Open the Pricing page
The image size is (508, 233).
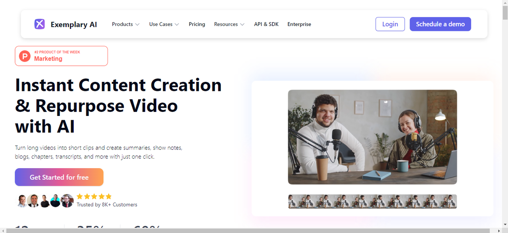coord(197,24)
